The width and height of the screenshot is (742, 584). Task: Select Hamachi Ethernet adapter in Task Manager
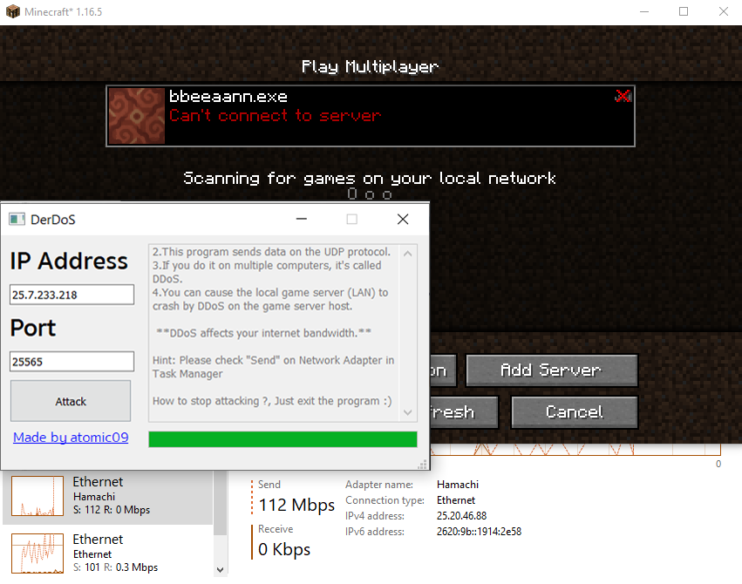click(108, 496)
